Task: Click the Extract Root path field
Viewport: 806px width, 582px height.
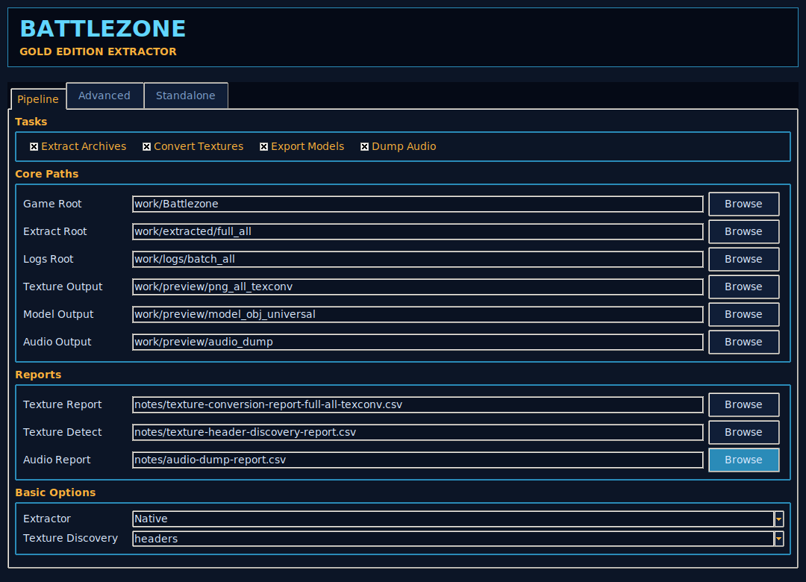Action: point(417,232)
